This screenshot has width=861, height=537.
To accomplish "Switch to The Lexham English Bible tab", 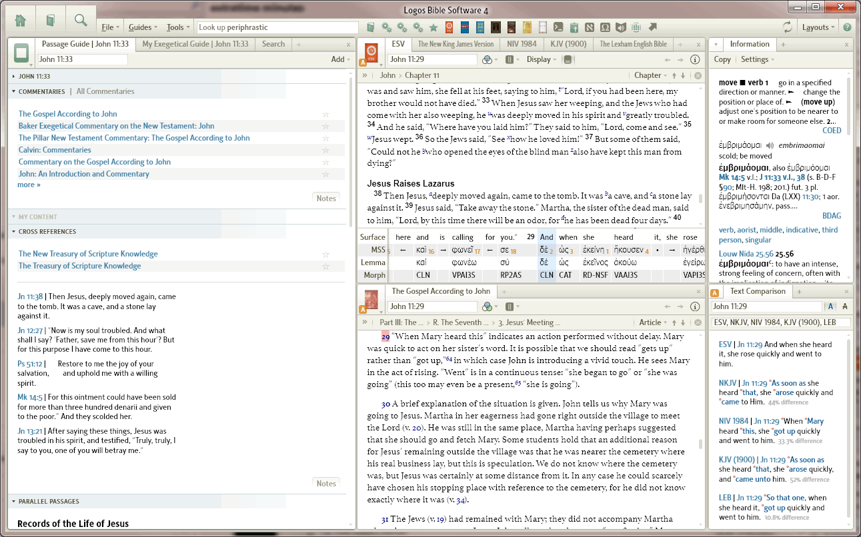I will (x=633, y=44).
